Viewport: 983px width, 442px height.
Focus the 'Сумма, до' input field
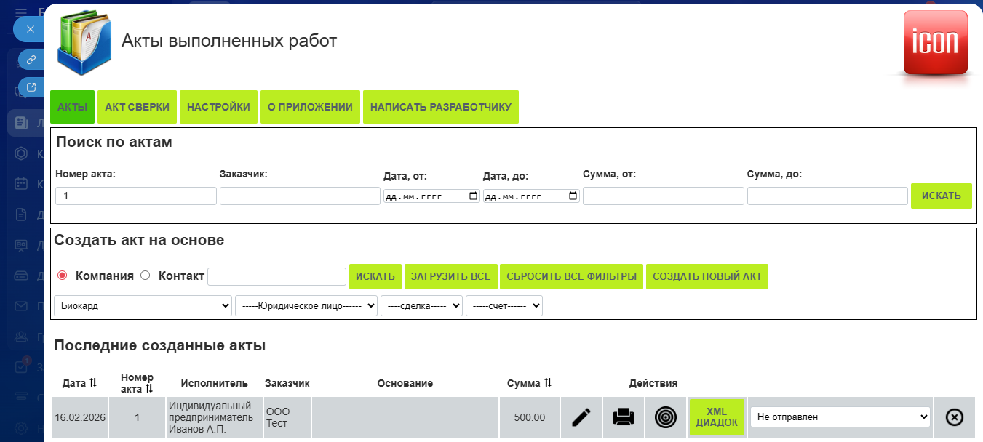click(x=828, y=196)
